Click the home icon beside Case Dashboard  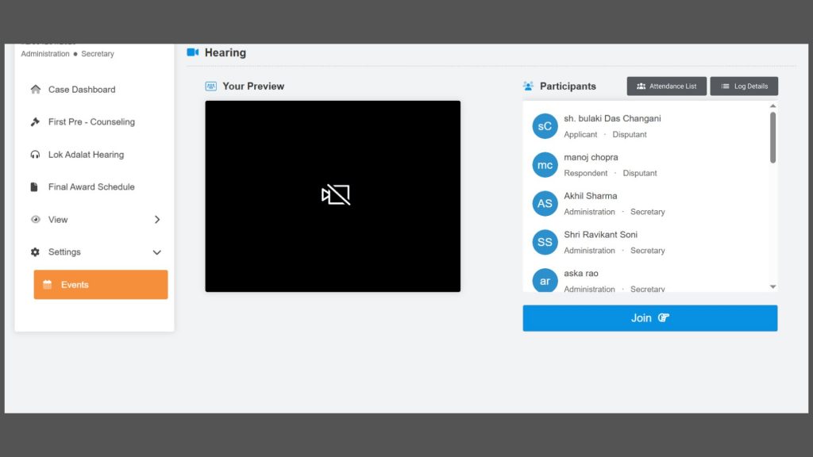click(x=35, y=90)
